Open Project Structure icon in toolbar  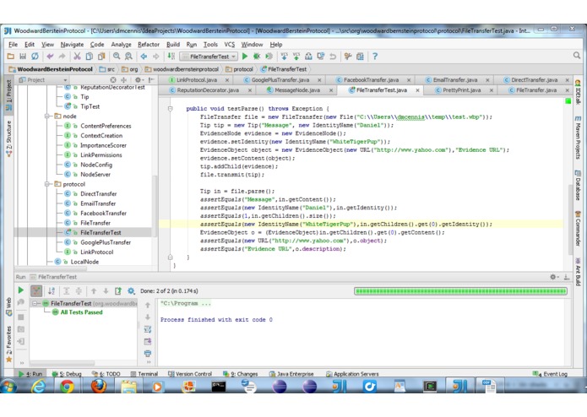click(360, 57)
